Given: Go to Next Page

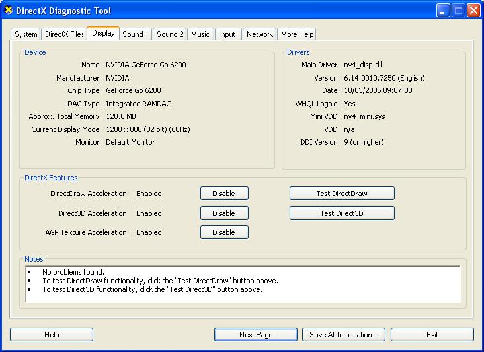Looking at the screenshot, I should tap(256, 335).
